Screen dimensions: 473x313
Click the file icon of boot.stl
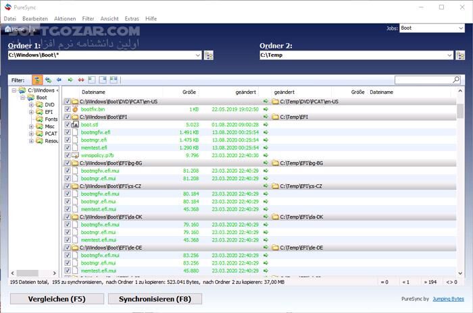[75, 124]
